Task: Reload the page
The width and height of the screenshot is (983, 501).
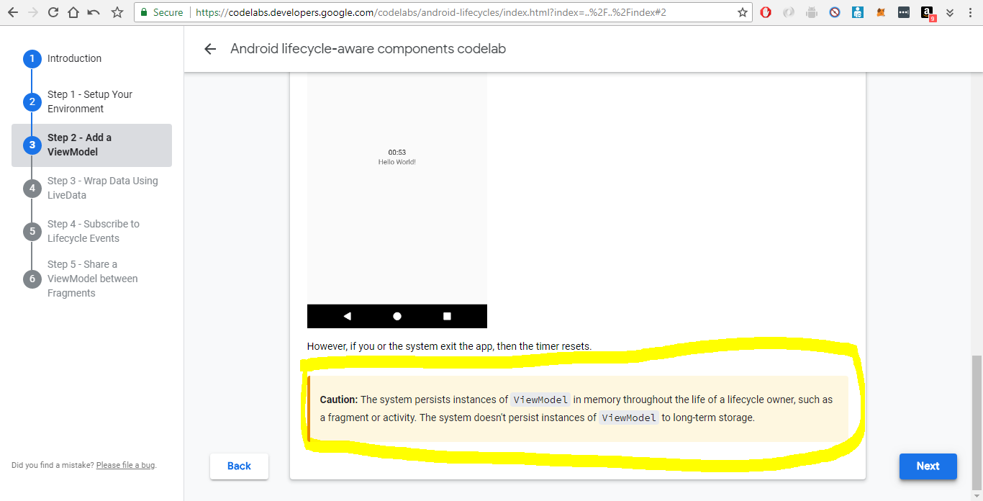Action: [53, 12]
